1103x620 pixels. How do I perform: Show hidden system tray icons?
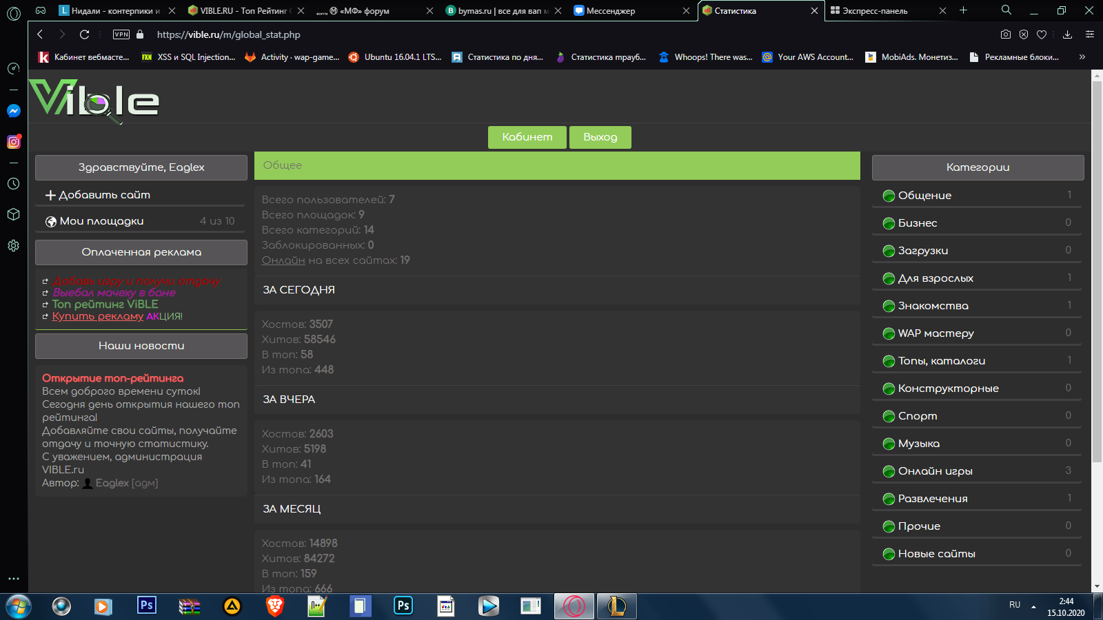(x=1033, y=606)
